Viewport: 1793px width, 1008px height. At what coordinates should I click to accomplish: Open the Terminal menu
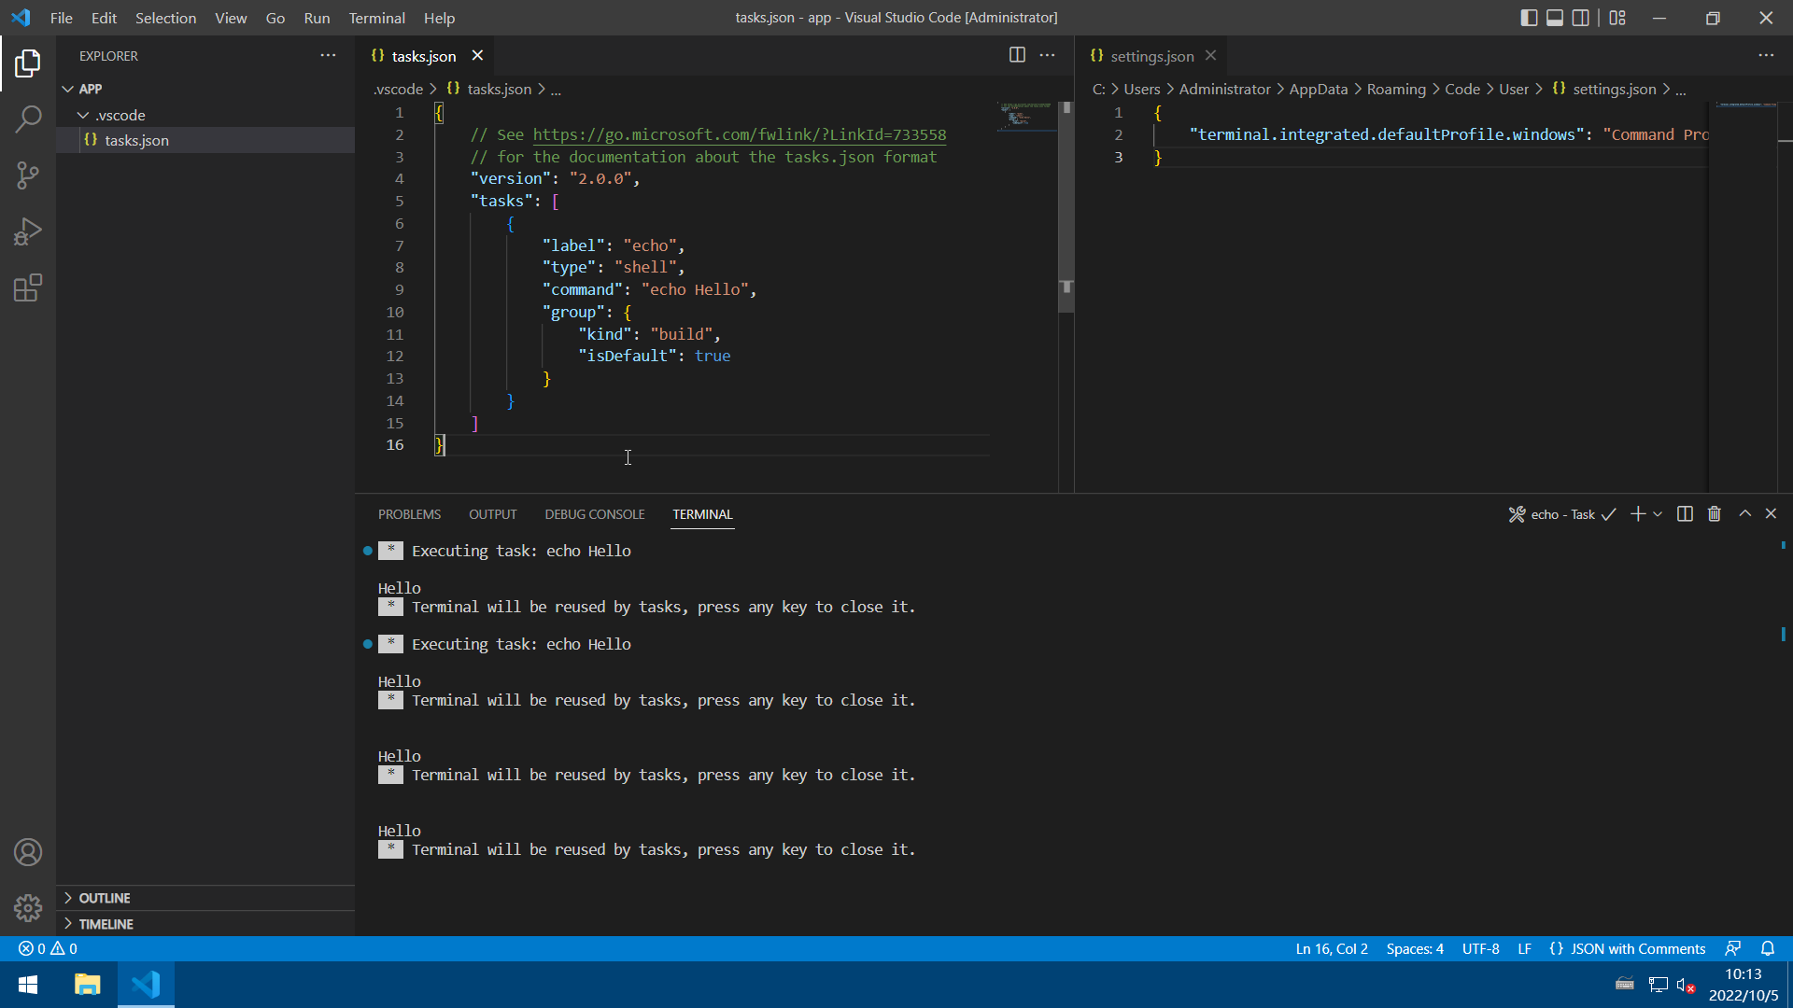(x=376, y=18)
